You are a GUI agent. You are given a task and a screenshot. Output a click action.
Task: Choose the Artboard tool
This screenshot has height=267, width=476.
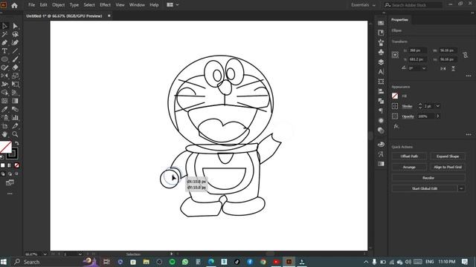(x=4, y=126)
